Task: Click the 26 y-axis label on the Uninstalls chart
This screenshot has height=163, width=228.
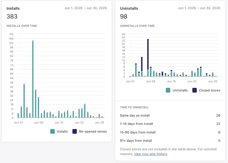Action: (x=123, y=34)
